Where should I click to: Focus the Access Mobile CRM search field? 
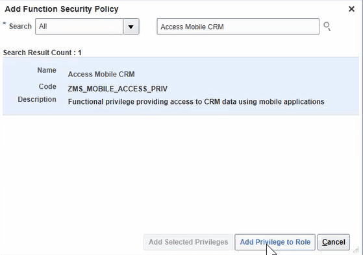pyautogui.click(x=238, y=27)
